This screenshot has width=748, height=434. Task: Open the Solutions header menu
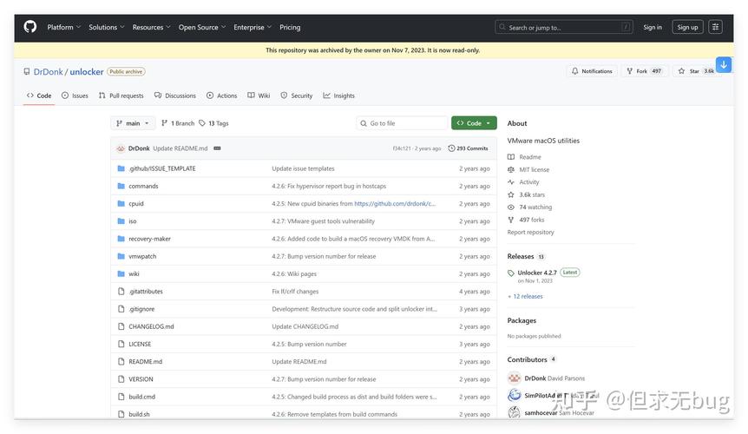107,27
